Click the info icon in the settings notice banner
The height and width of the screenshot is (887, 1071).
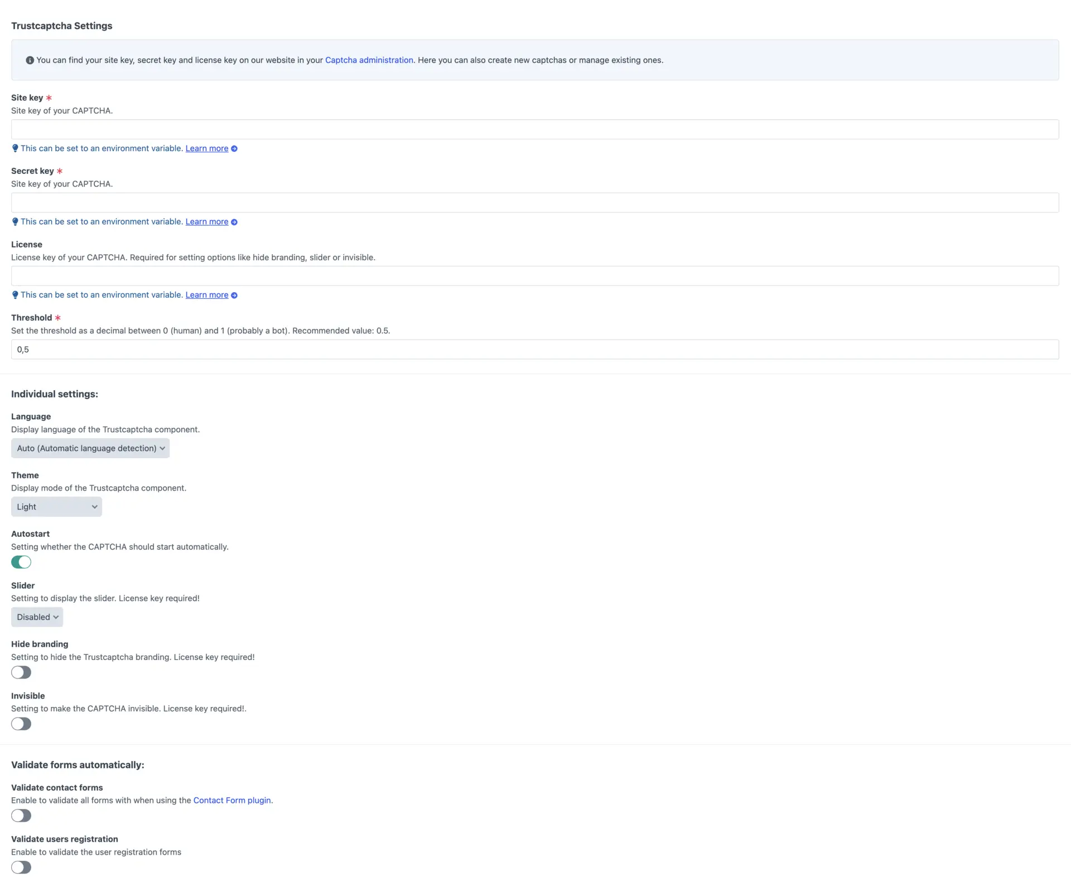tap(30, 60)
